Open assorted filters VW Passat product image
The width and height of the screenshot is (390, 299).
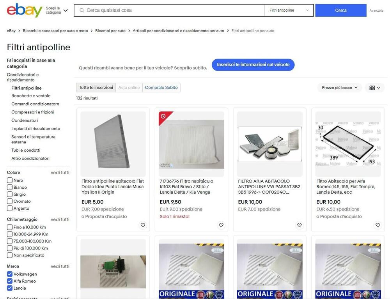[270, 144]
